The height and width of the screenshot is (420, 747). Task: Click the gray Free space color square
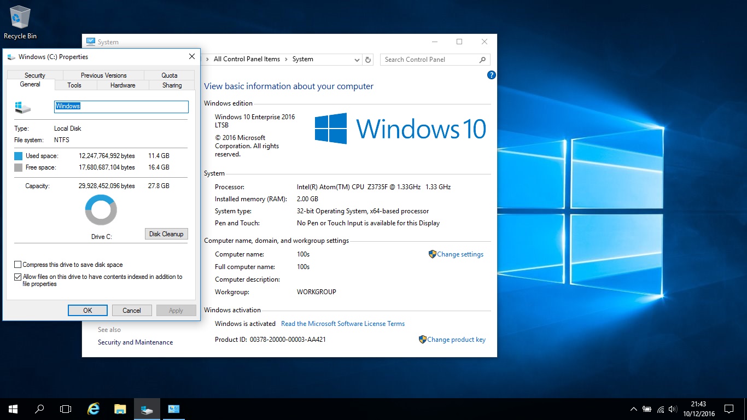18,167
